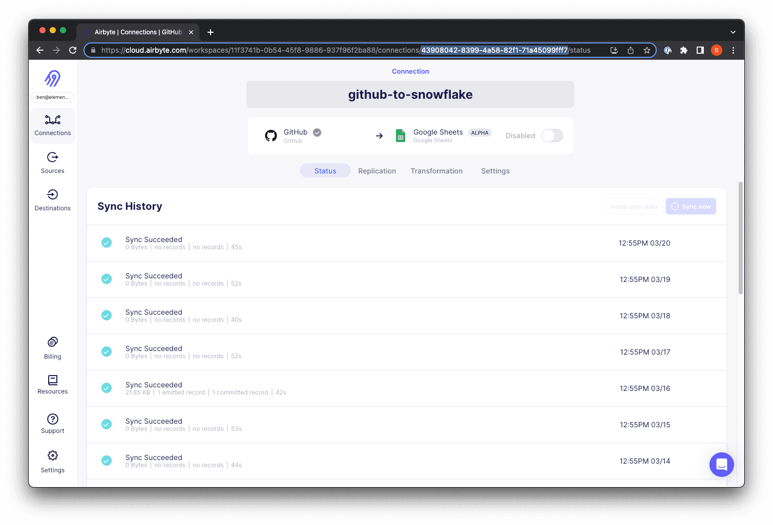Select Sources from the sidebar

coord(52,163)
